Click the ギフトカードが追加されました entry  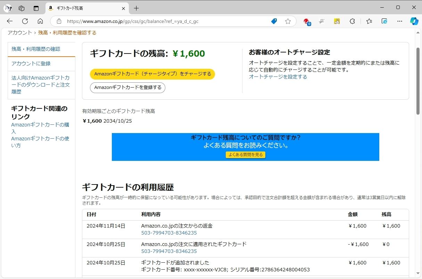pyautogui.click(x=175, y=263)
